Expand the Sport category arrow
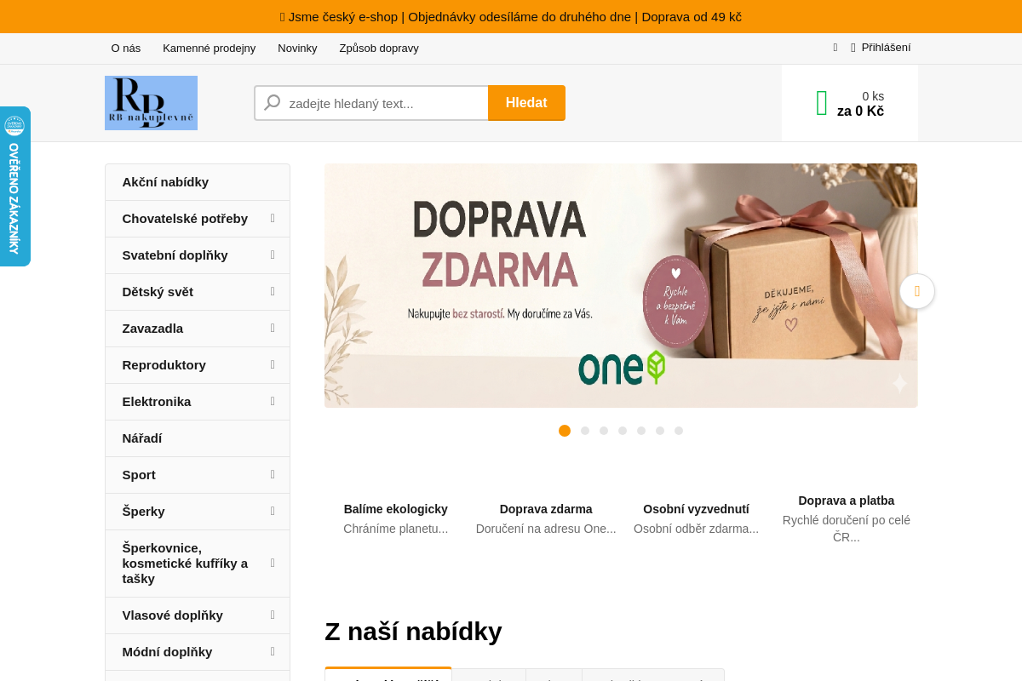1022x681 pixels. tap(273, 475)
